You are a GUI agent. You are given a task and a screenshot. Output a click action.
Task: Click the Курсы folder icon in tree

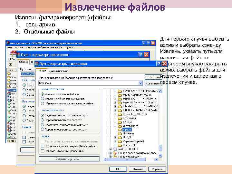pyautogui.click(x=120, y=130)
